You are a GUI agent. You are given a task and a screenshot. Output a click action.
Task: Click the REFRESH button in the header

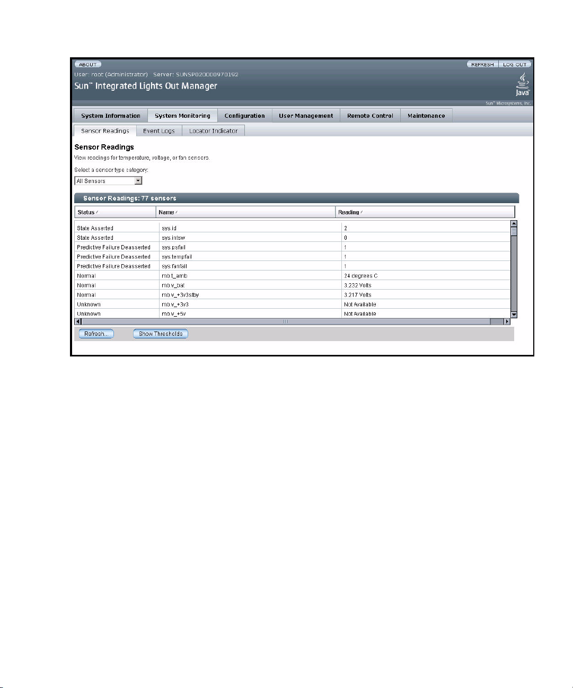[x=482, y=64]
